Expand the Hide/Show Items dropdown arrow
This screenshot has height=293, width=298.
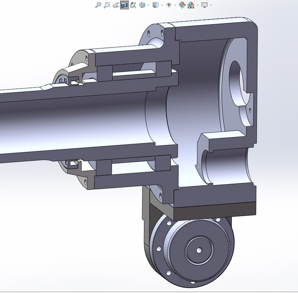(x=175, y=5)
